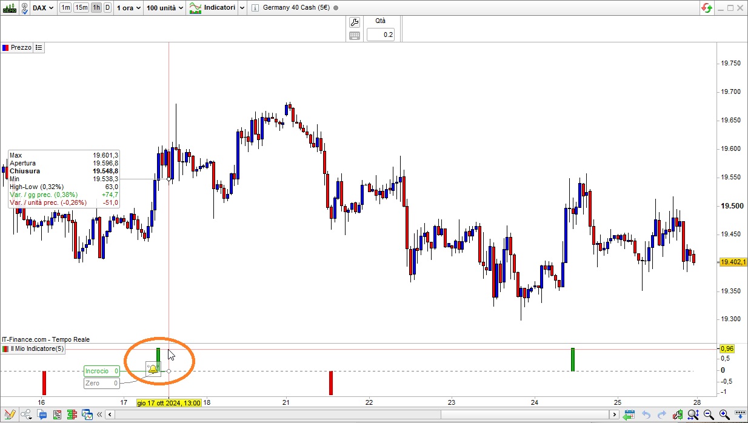Click the Incrocio value tag

click(101, 371)
